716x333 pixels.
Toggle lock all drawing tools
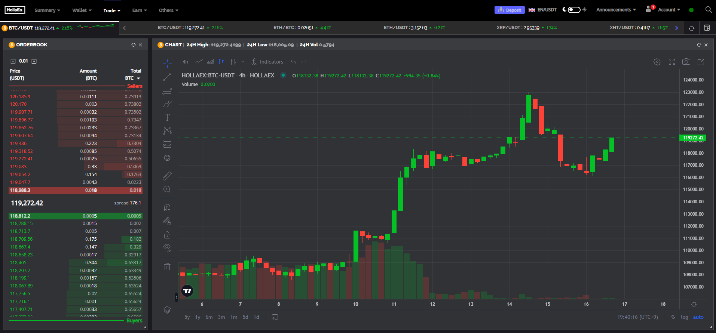point(167,235)
